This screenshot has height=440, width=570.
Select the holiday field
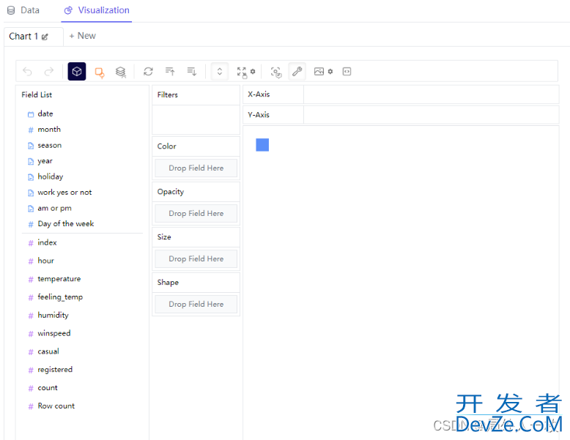click(50, 176)
